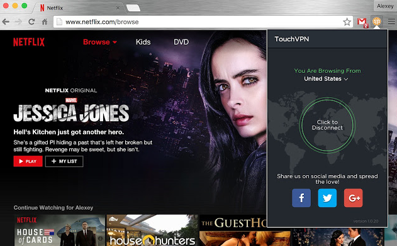Screen dimensions: 397x246
Task: Go to the browser Home page
Action: point(45,22)
